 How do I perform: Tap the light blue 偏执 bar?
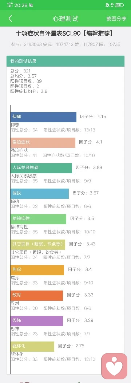(40, 193)
